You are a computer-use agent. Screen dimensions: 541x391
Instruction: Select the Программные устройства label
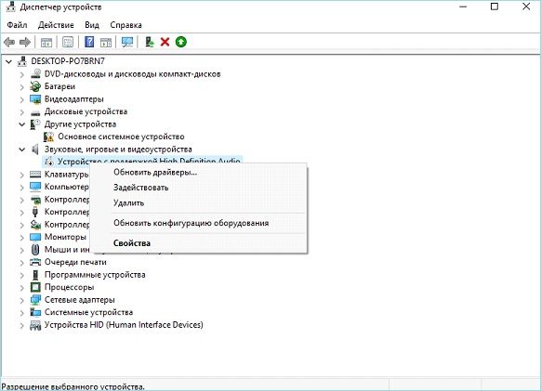tap(95, 275)
